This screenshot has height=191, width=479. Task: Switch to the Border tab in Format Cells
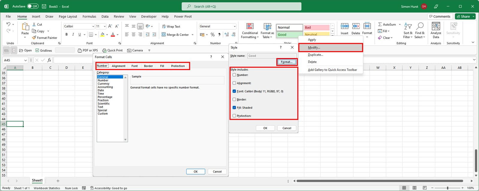148,66
